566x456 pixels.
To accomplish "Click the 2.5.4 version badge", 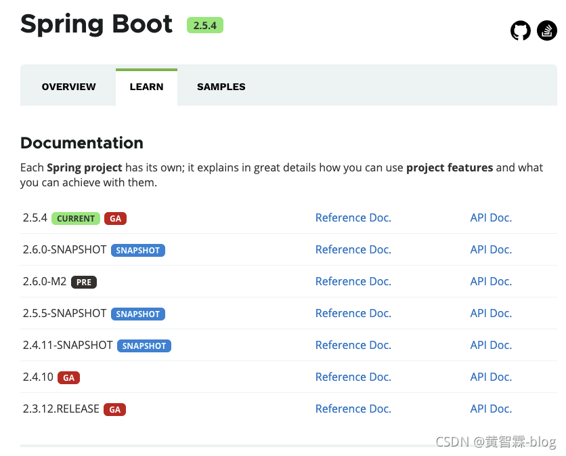I will (204, 25).
